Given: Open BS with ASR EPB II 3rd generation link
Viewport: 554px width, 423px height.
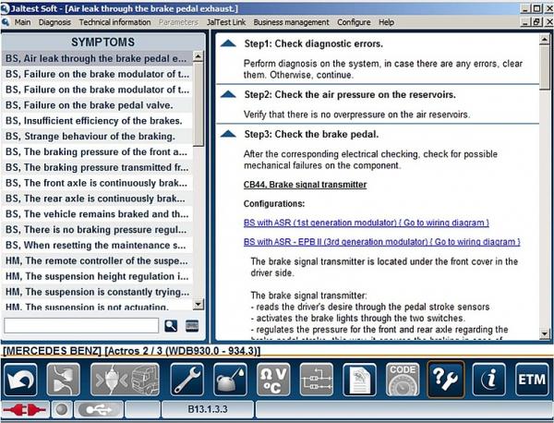Looking at the screenshot, I should [382, 242].
